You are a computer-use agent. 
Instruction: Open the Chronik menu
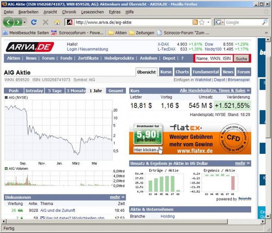tap(69, 12)
